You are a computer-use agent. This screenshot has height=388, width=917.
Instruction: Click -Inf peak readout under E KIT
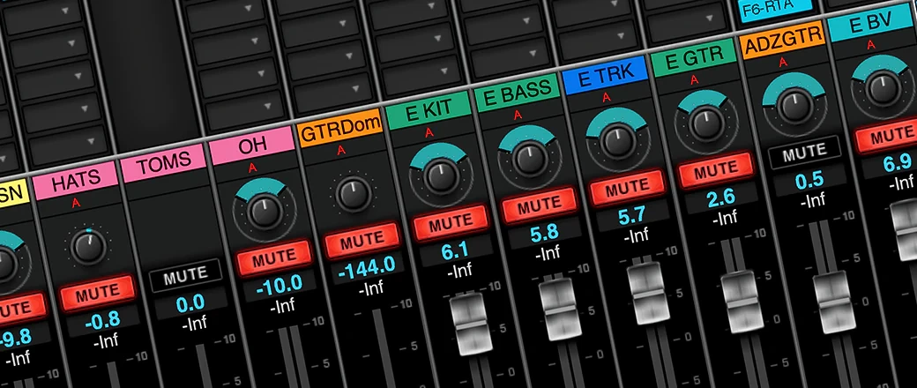[x=458, y=271]
